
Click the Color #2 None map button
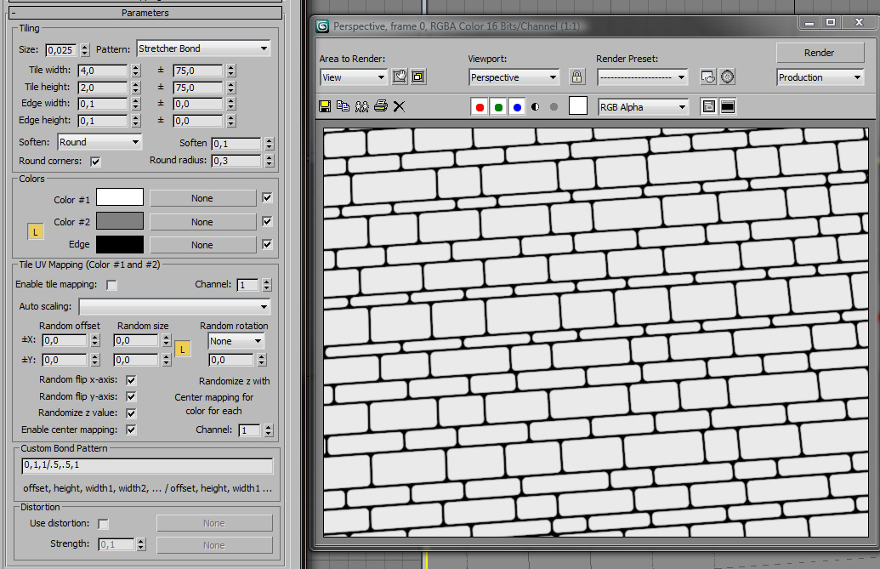(x=202, y=222)
